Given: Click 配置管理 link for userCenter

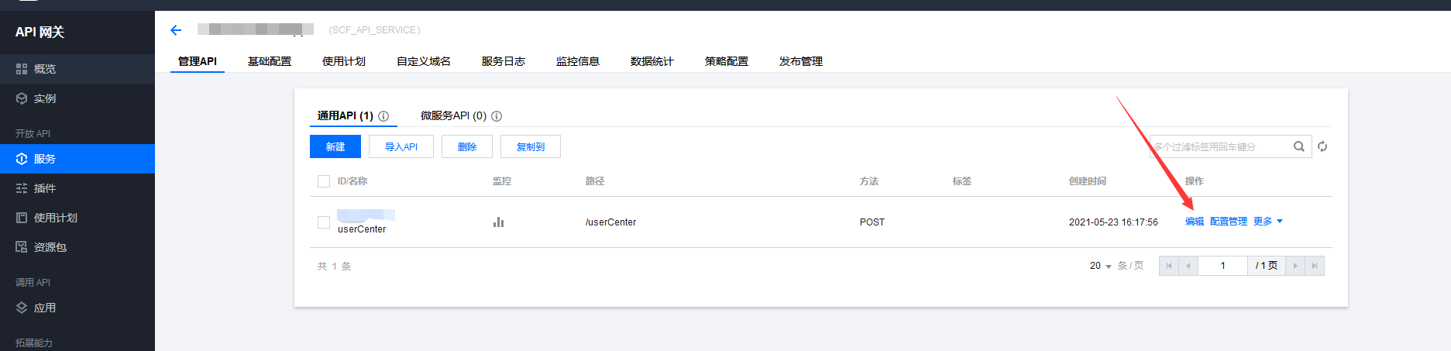Looking at the screenshot, I should coord(1229,222).
